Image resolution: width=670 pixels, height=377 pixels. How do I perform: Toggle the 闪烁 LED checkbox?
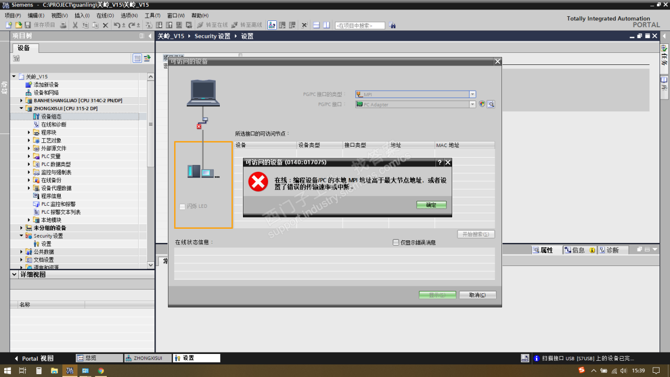182,206
